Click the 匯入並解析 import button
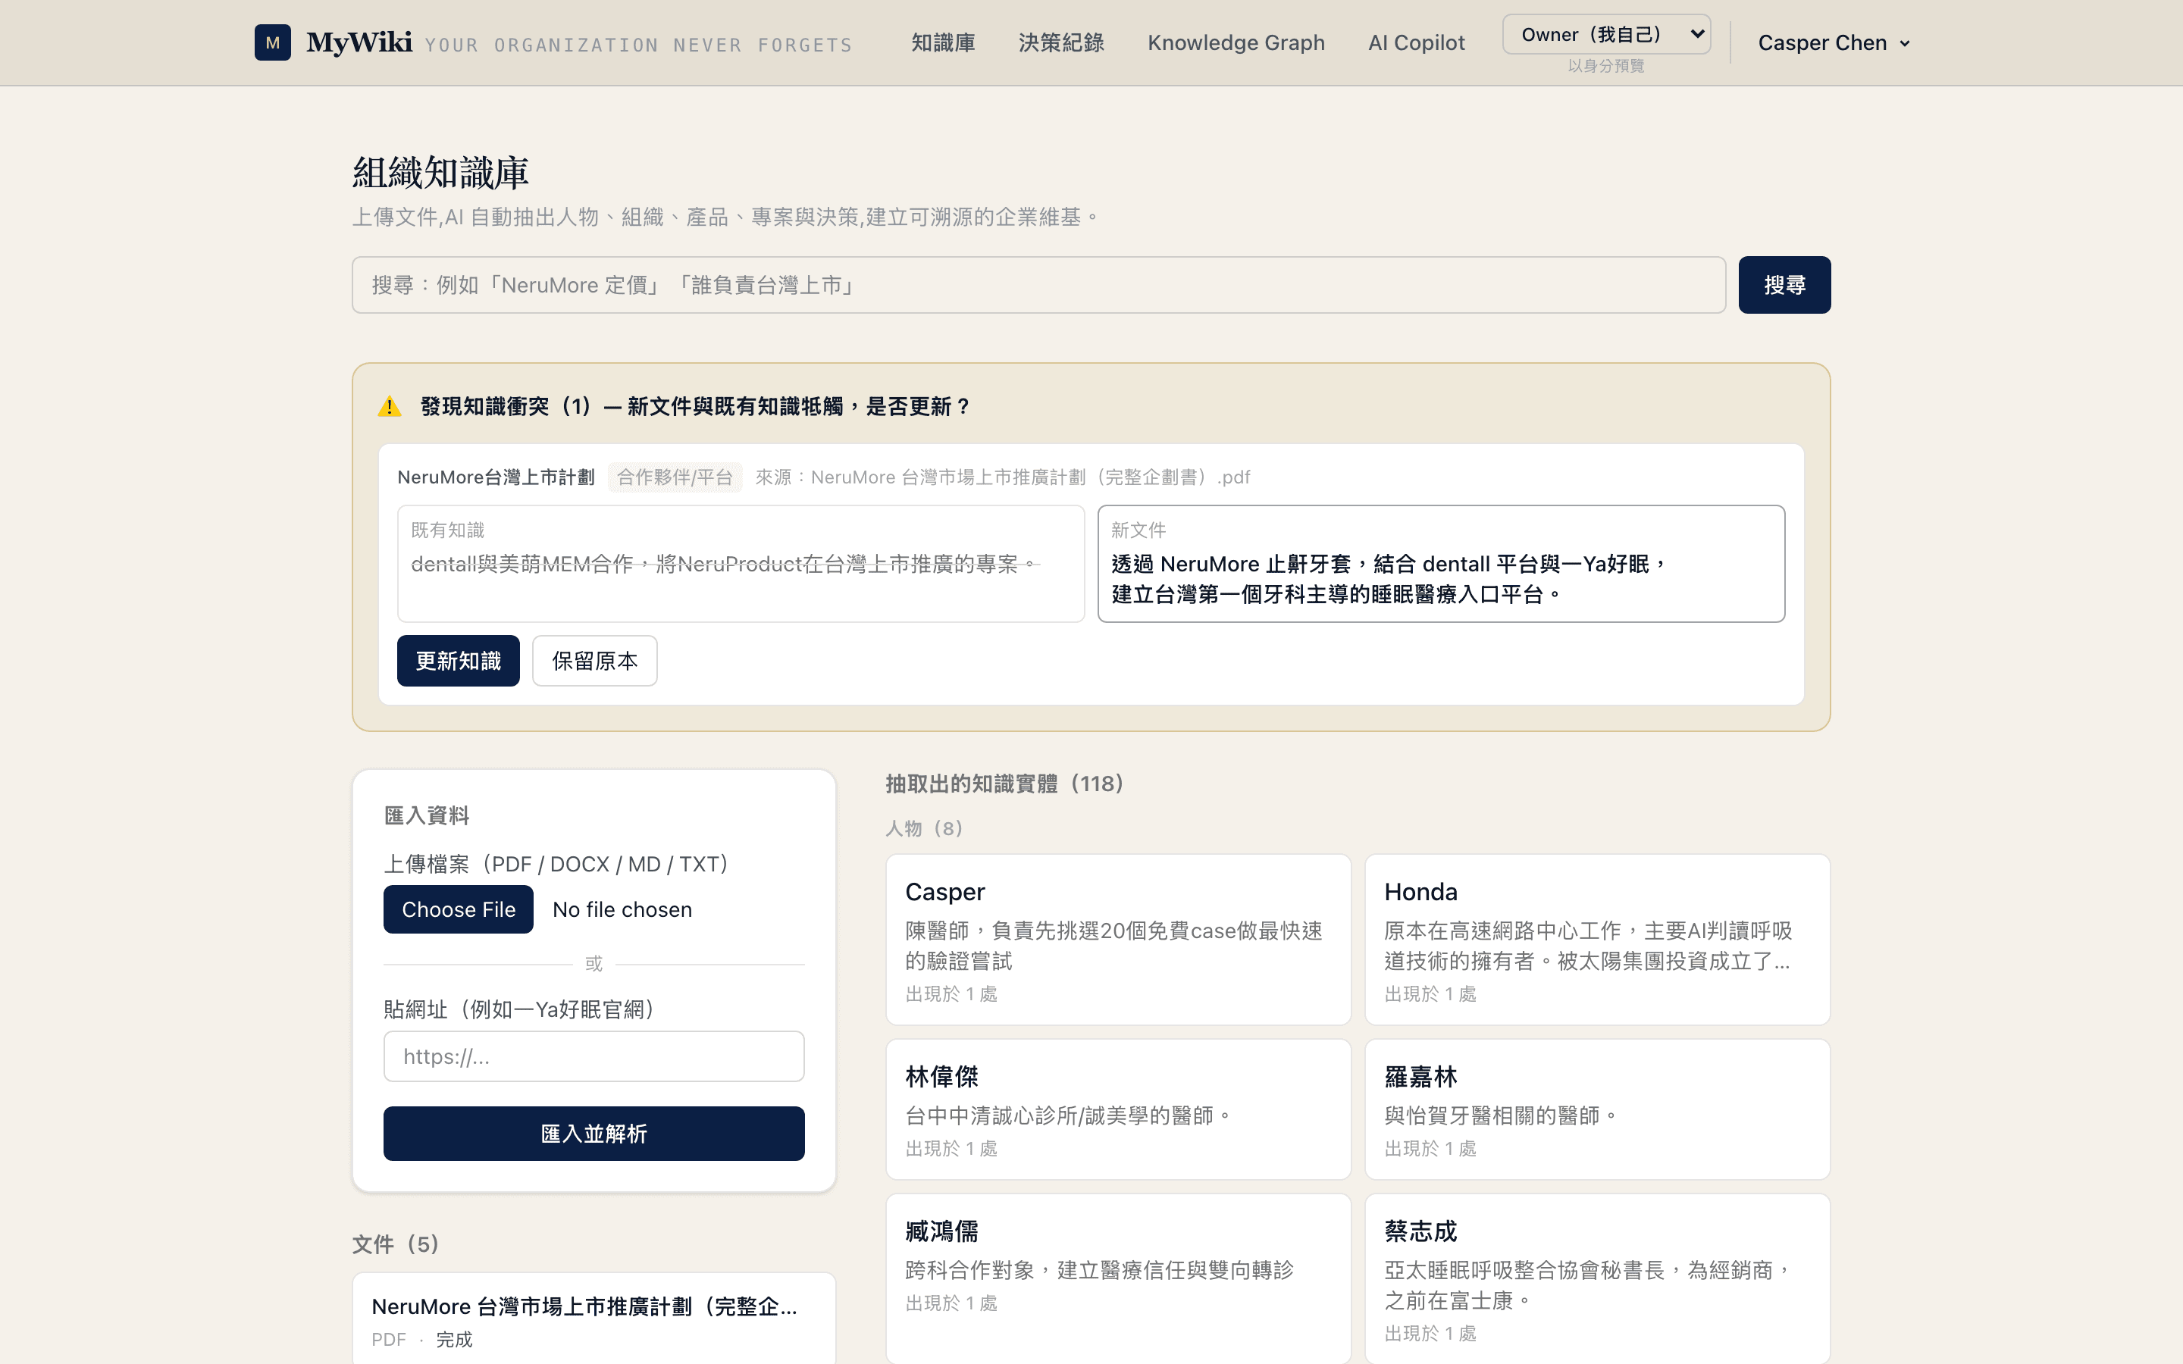Screen dimensions: 2183x1364 tap(594, 1134)
